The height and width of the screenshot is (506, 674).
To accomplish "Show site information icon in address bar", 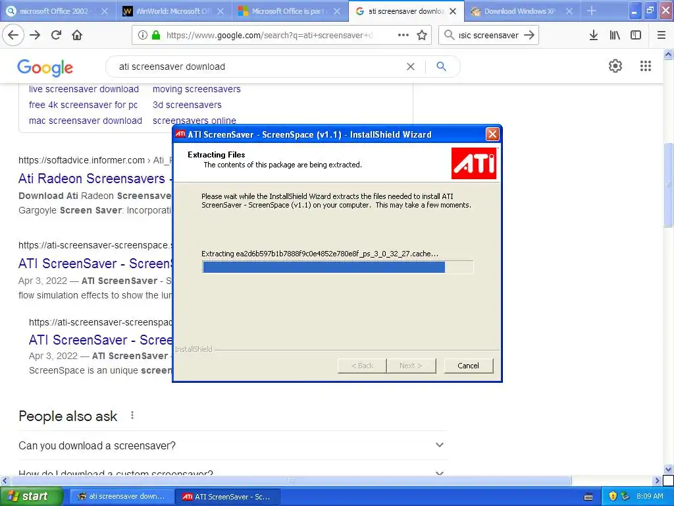I will [x=142, y=36].
